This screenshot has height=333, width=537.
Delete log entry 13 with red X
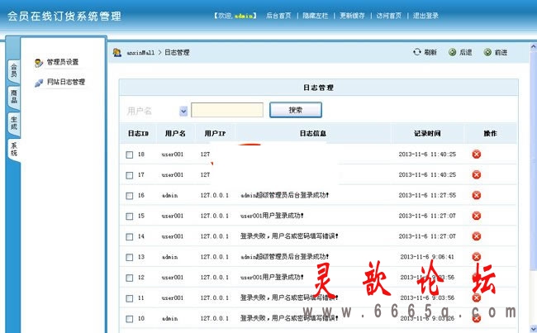tap(477, 257)
